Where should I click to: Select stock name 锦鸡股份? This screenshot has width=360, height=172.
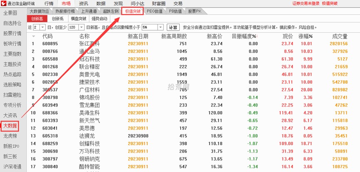pyautogui.click(x=89, y=97)
